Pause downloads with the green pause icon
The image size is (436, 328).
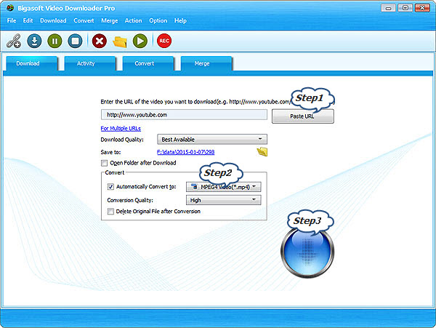pyautogui.click(x=54, y=41)
